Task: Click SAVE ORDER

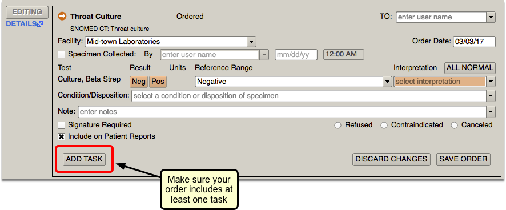Action: (463, 159)
